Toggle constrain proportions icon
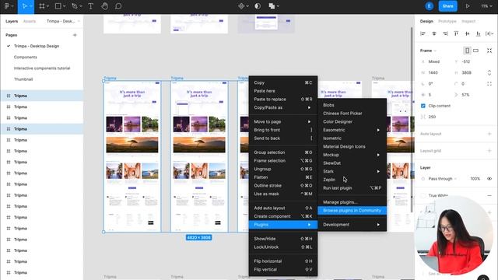Viewport: 498px width, 280px height. (x=489, y=72)
